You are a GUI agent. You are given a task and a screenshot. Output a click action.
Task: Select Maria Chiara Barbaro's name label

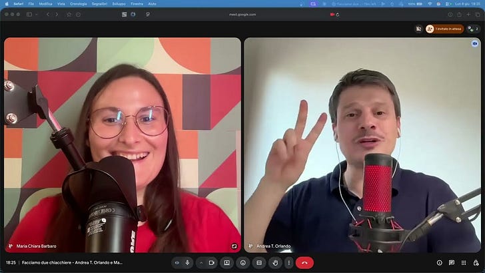[x=37, y=246]
